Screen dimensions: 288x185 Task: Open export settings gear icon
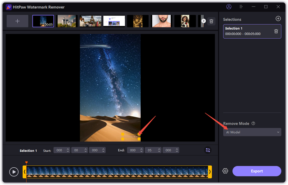click(225, 171)
